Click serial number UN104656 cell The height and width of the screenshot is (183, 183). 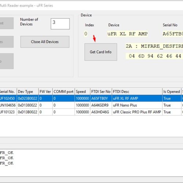tap(8, 105)
